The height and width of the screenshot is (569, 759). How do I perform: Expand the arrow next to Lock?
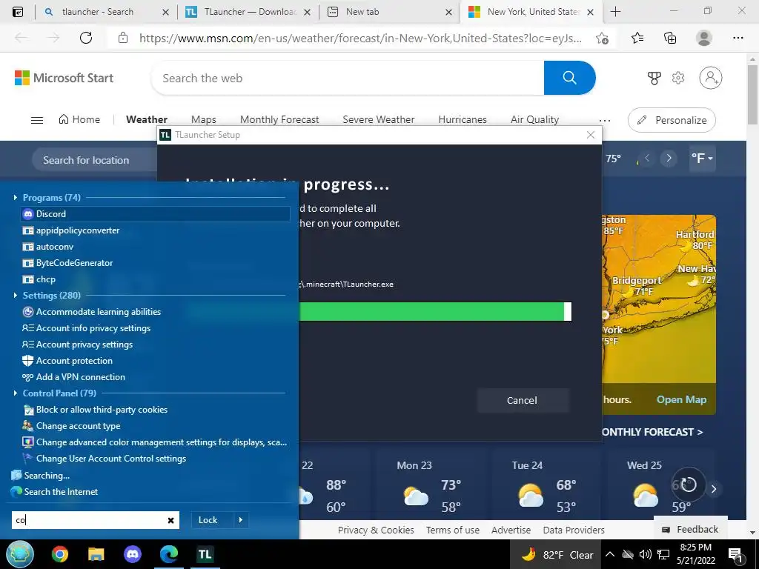[x=241, y=520]
